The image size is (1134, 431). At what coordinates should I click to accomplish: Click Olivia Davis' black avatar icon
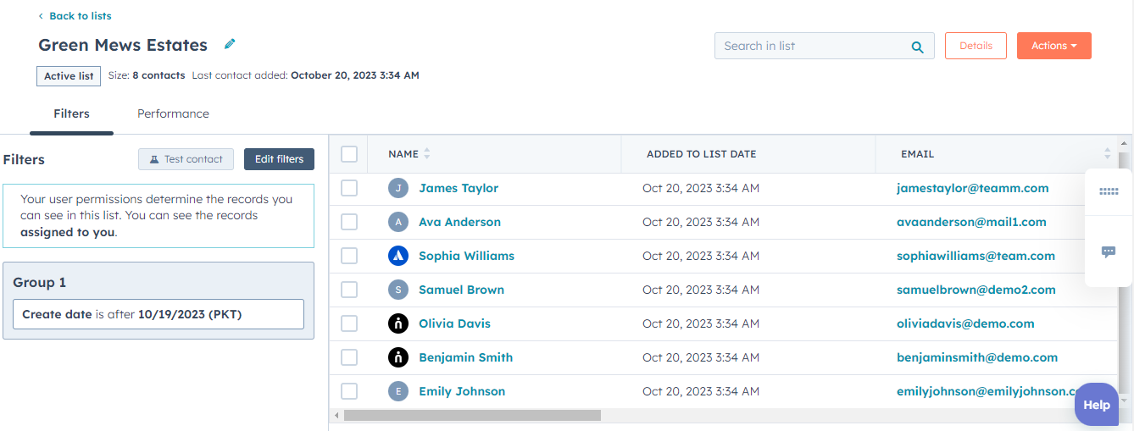coord(398,323)
